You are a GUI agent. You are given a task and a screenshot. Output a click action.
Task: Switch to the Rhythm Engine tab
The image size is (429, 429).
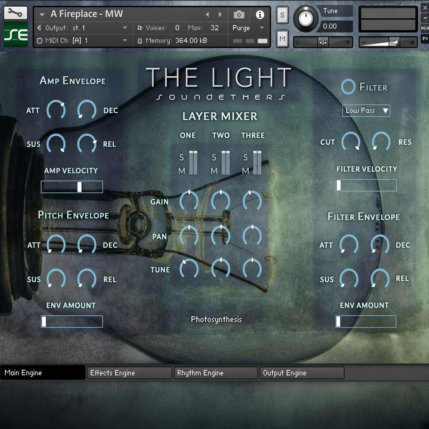[216, 373]
